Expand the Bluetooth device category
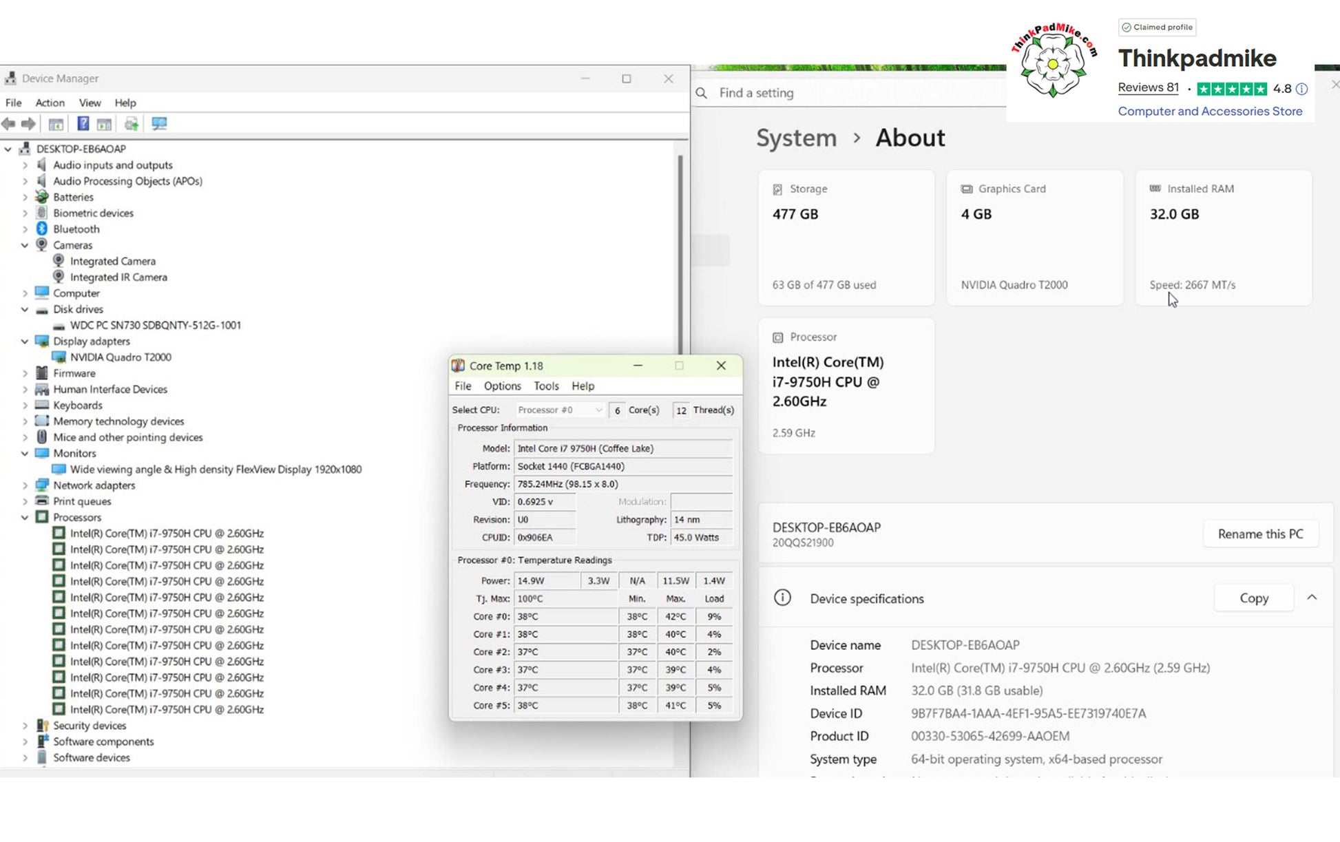This screenshot has height=842, width=1340. (25, 229)
